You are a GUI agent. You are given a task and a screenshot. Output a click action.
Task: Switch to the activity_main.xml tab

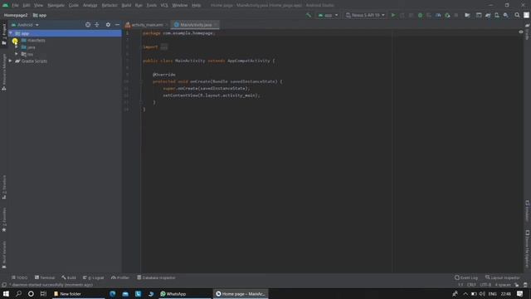(x=147, y=25)
